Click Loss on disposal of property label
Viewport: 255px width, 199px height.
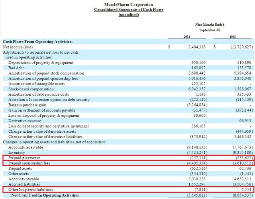tap(44, 116)
